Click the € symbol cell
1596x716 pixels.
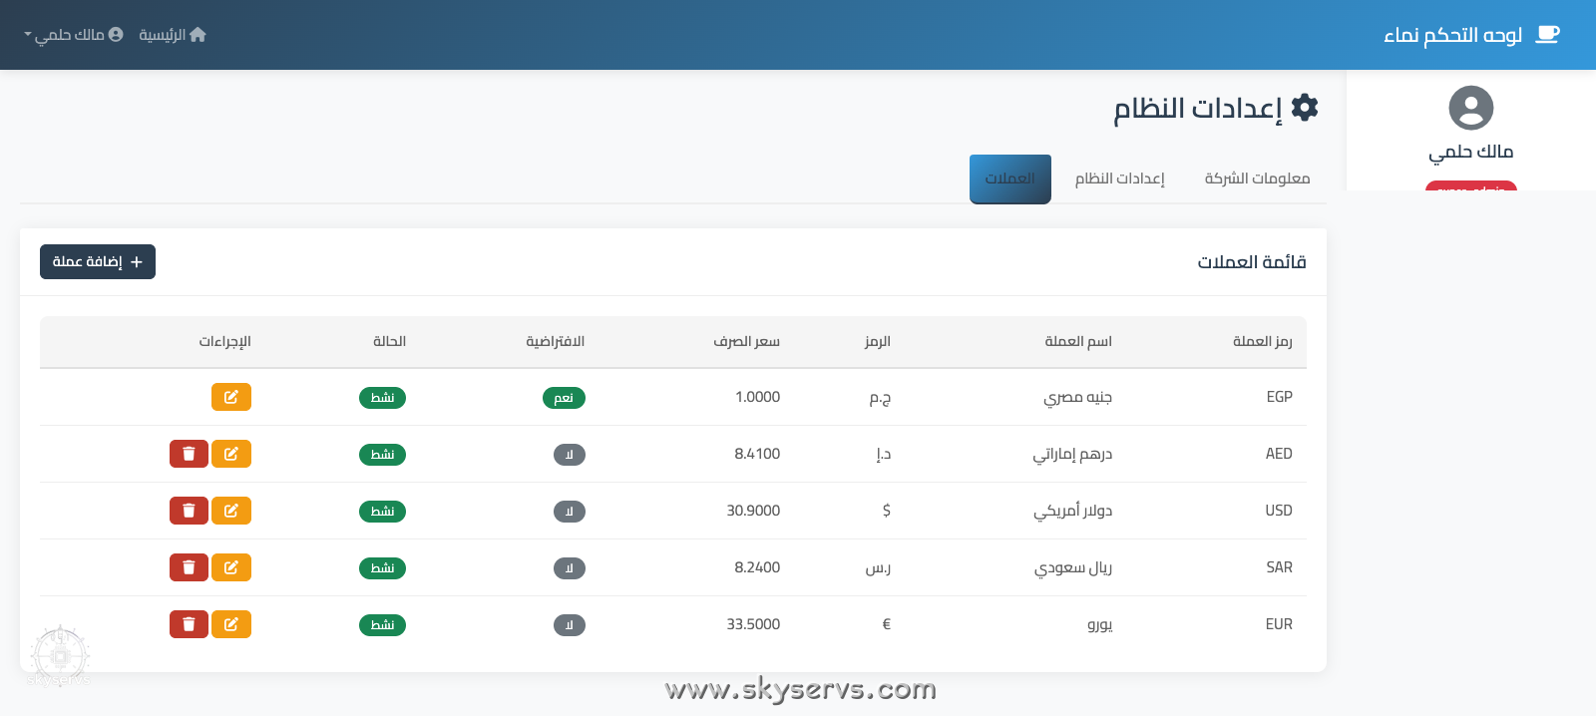(x=887, y=624)
